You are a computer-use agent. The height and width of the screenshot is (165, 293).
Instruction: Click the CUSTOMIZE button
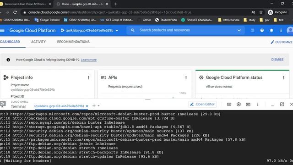click(x=282, y=42)
